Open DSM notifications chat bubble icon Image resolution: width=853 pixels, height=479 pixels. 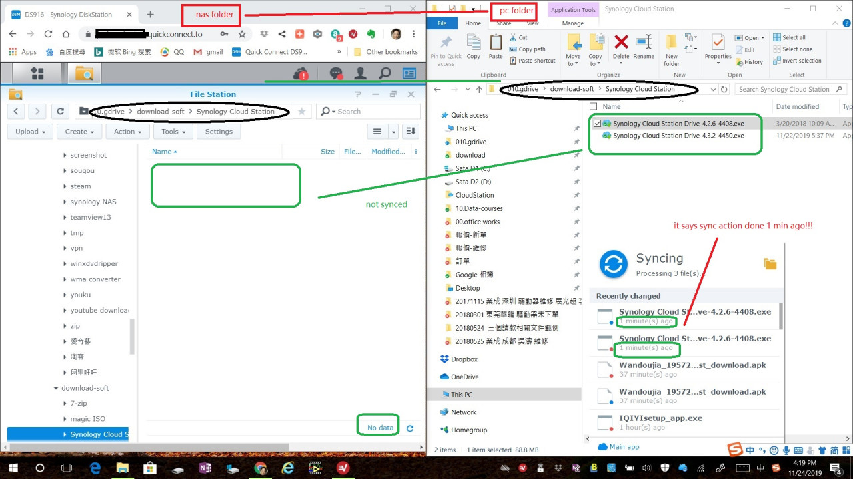point(336,74)
